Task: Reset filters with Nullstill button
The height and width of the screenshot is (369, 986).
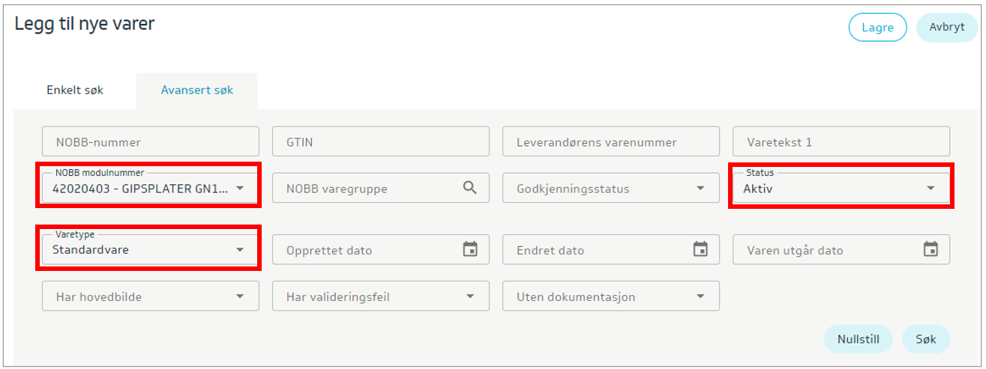Action: [859, 339]
